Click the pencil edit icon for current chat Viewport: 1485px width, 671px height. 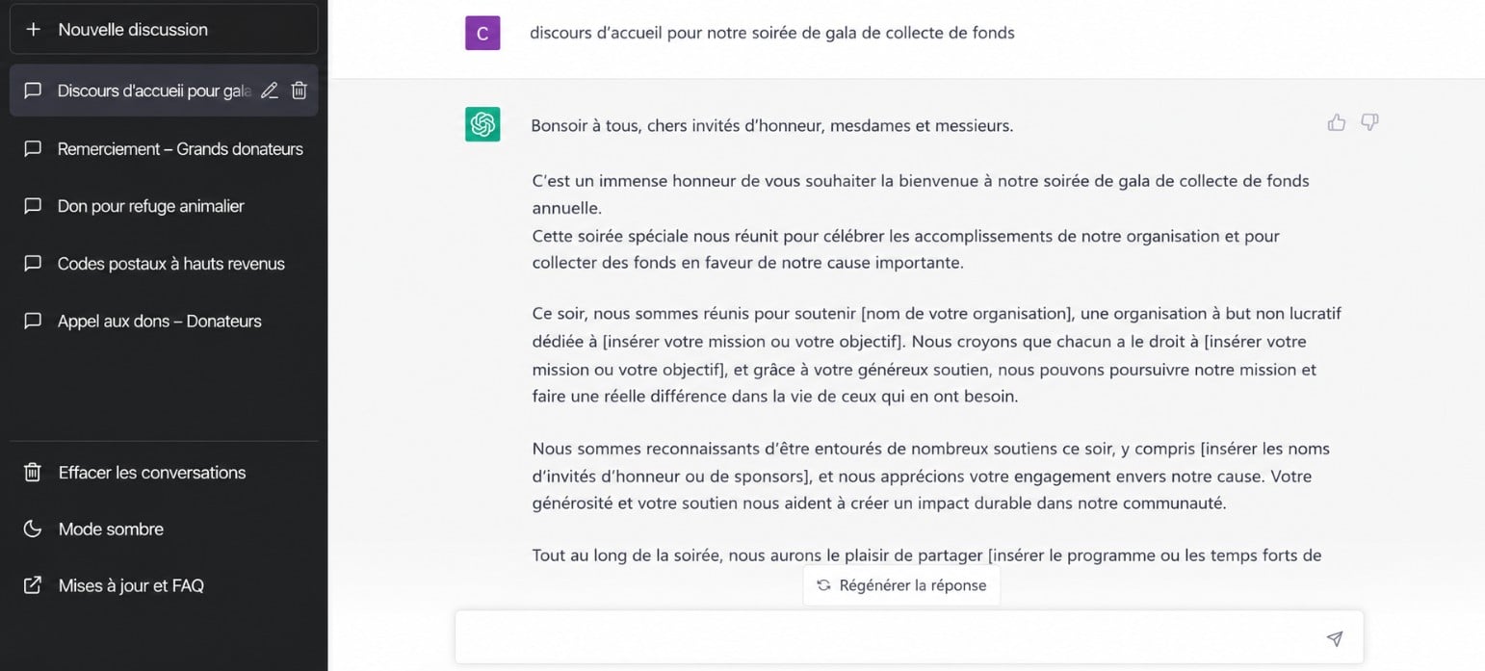click(x=270, y=90)
